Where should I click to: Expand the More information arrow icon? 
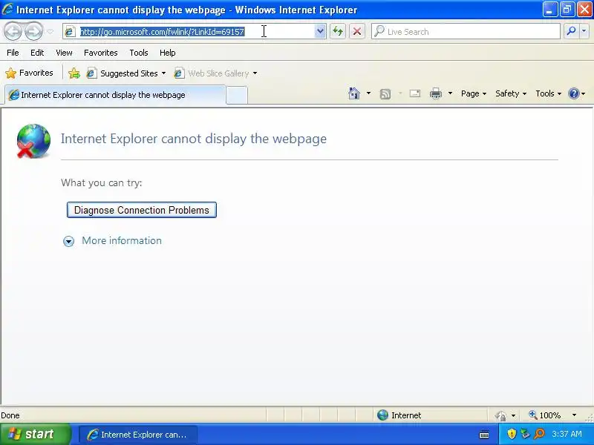click(68, 241)
